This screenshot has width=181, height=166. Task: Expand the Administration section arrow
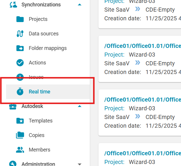80,164
